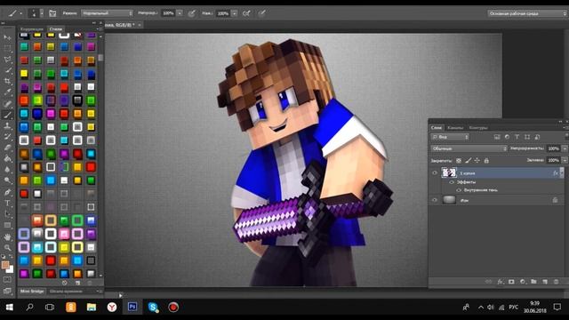Viewport: 569px width, 320px height.
Task: Switch to the 'Стили' tab
Action: pyautogui.click(x=55, y=29)
